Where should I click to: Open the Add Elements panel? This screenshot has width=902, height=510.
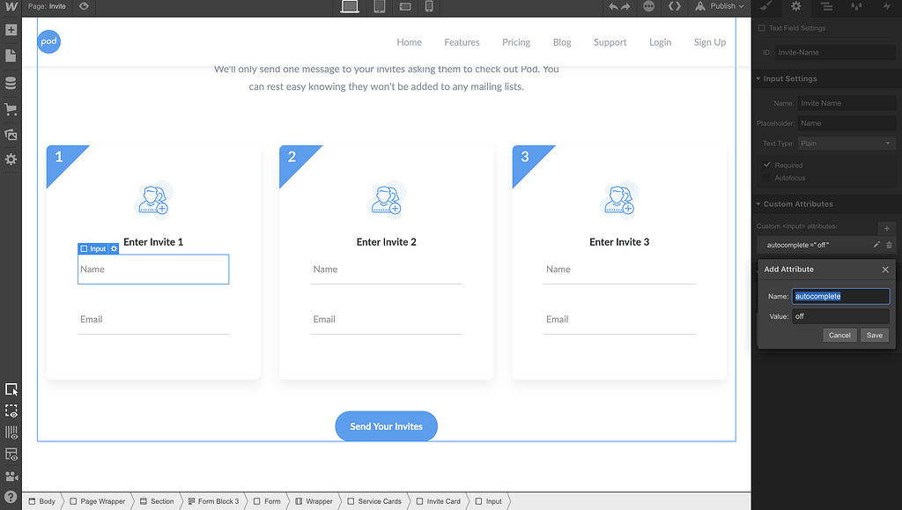(x=12, y=29)
